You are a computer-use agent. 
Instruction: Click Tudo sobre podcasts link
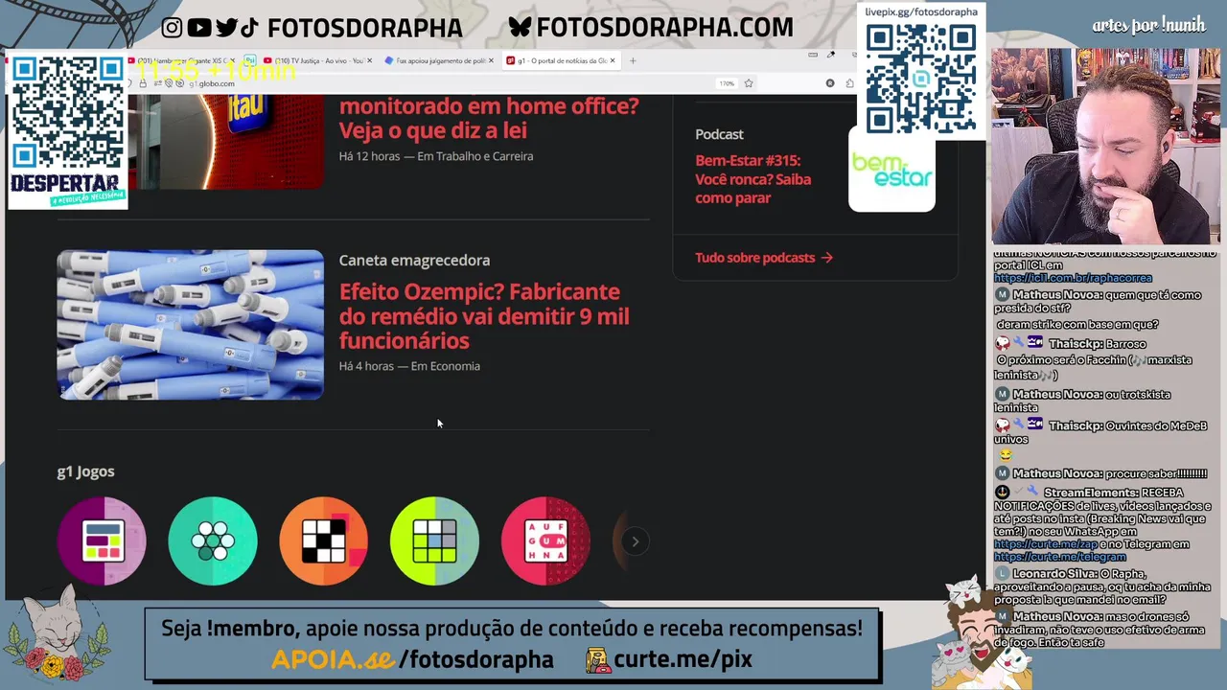(764, 258)
